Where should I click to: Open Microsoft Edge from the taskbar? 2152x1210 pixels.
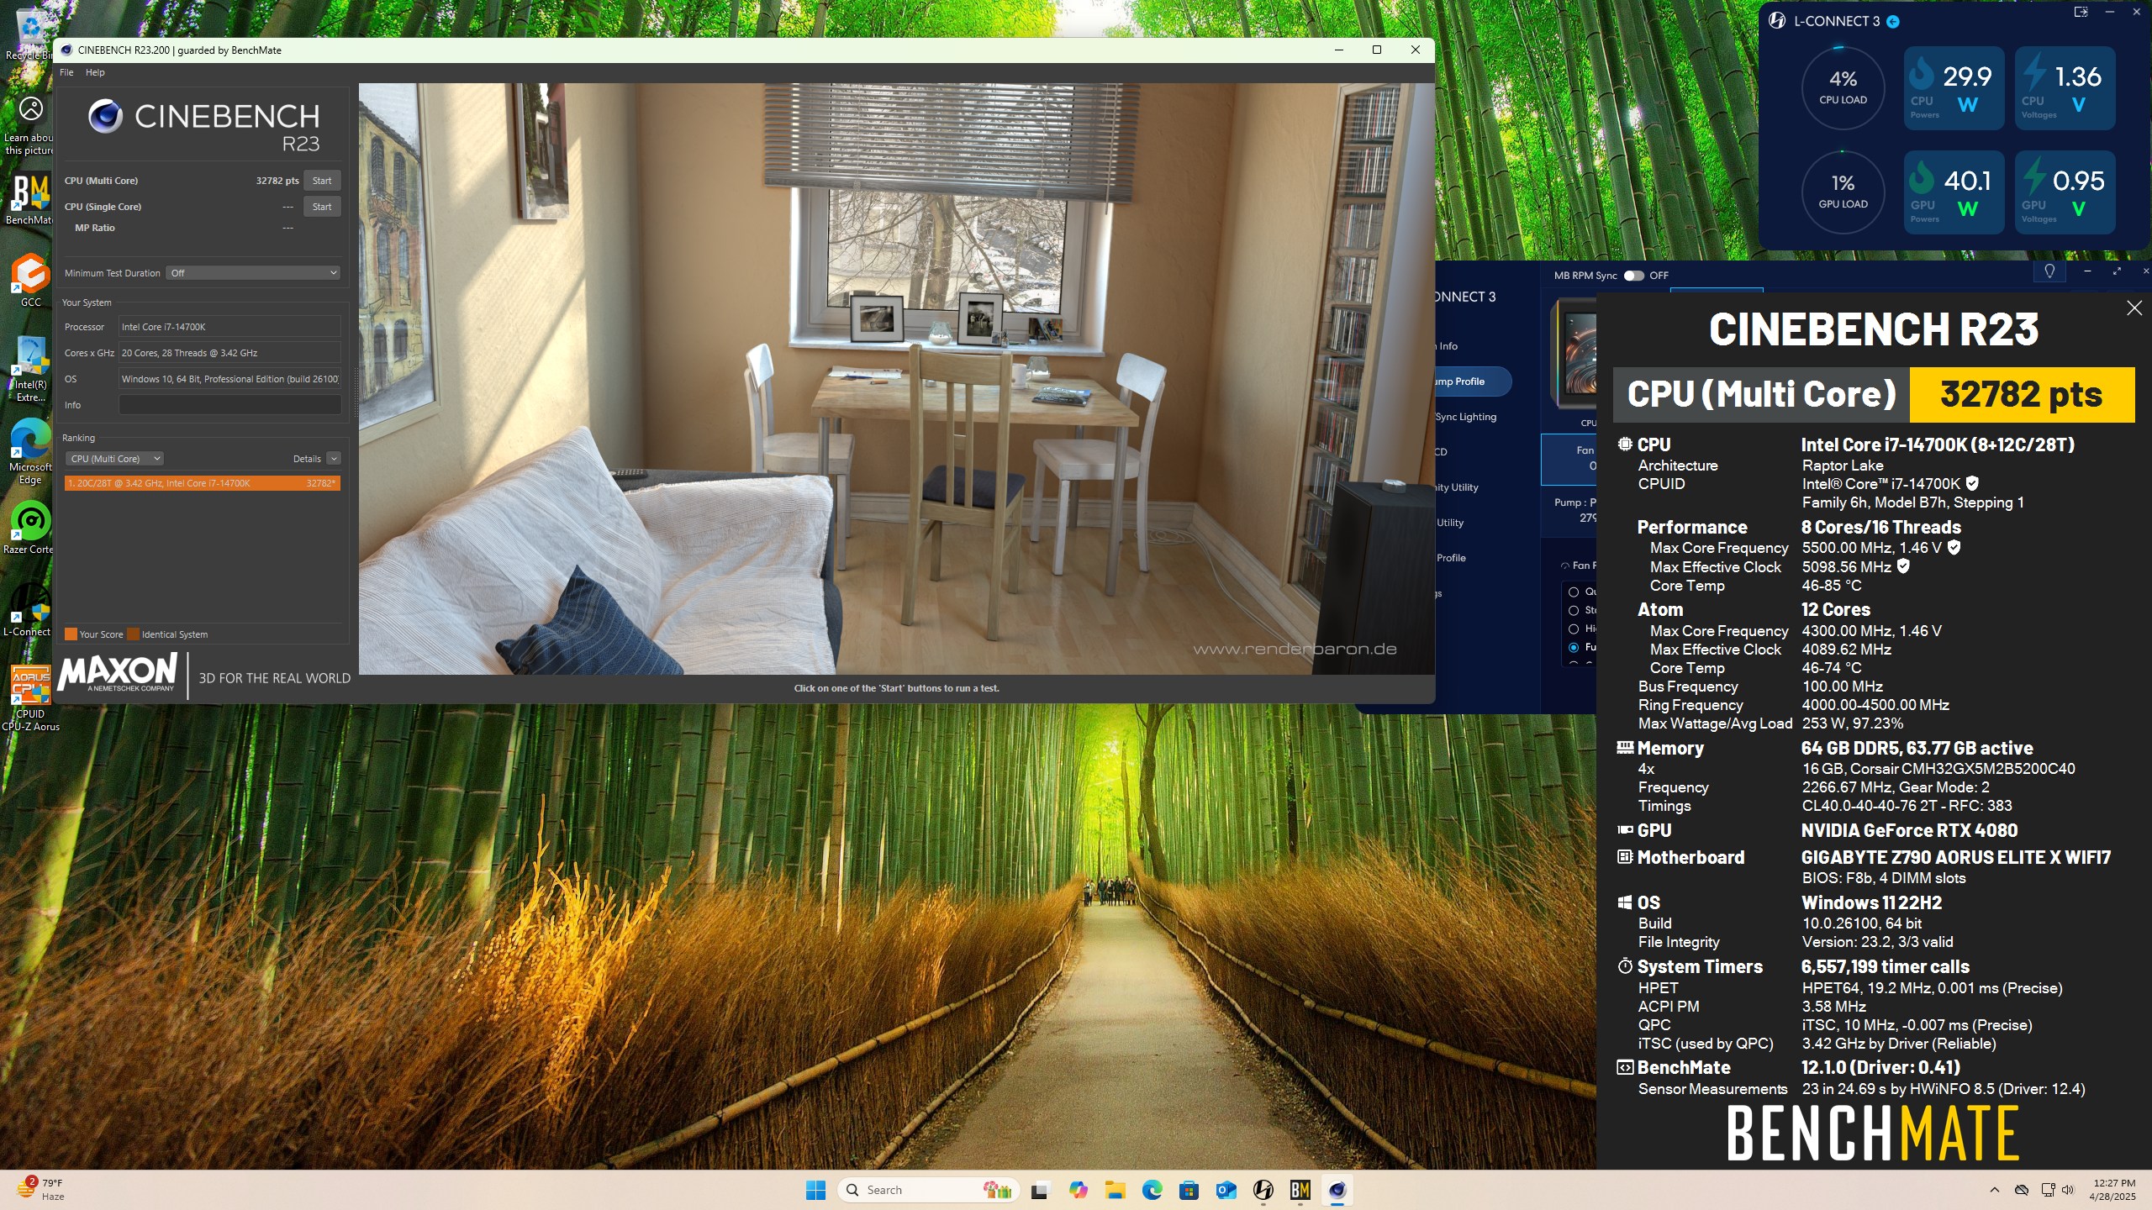click(1152, 1190)
